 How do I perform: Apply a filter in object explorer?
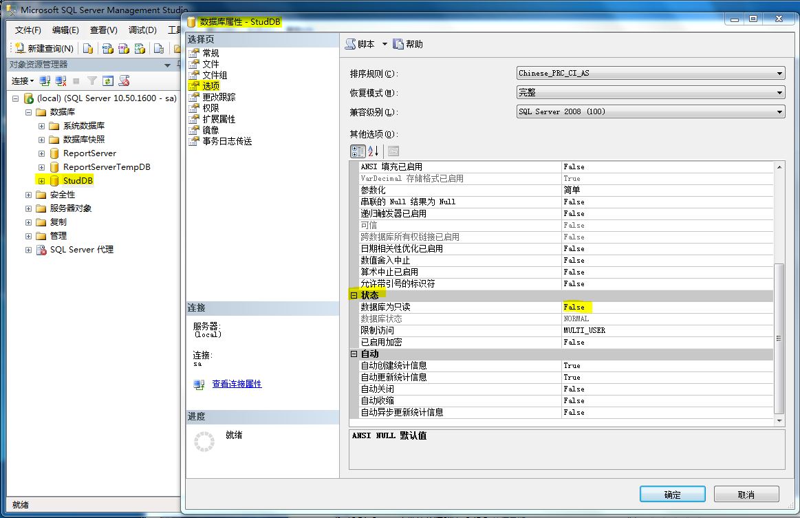pyautogui.click(x=94, y=80)
